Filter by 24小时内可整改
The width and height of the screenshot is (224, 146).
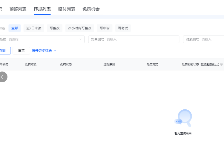tap(79, 28)
